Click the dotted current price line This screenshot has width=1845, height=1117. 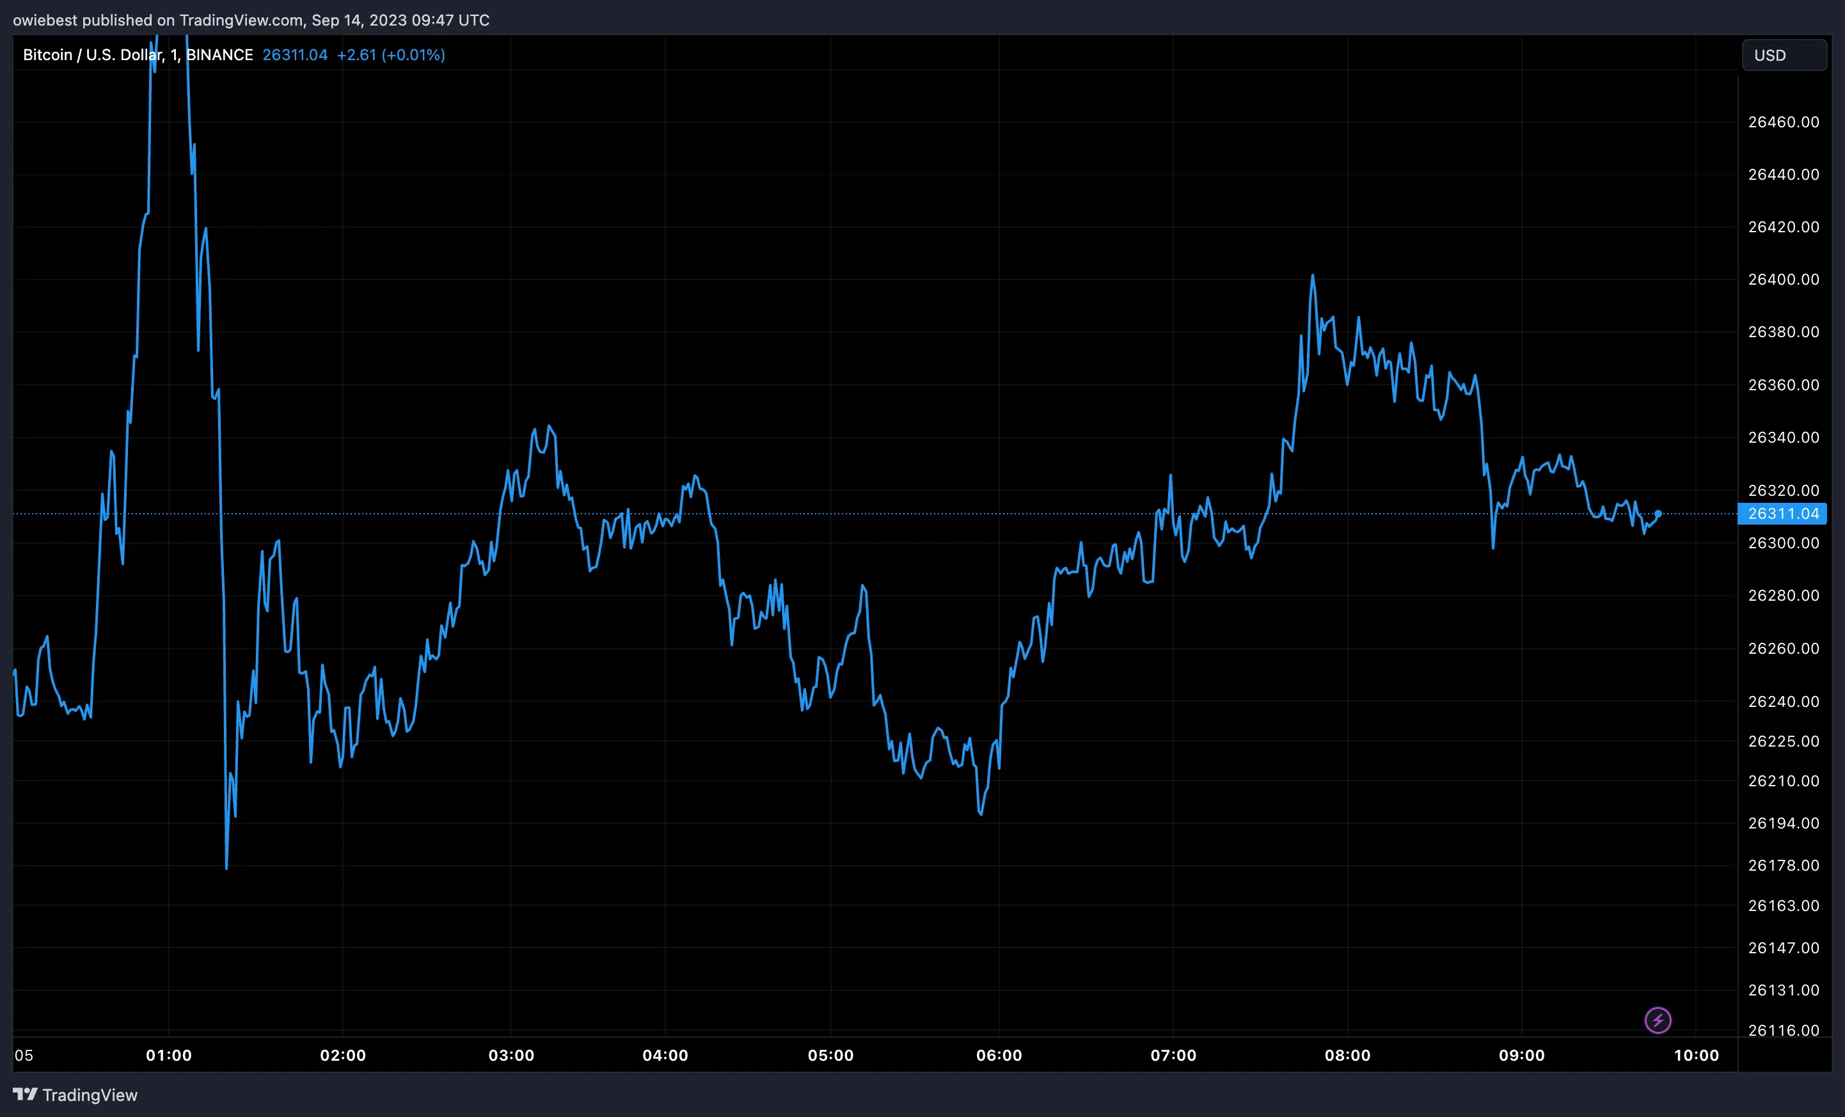899,514
